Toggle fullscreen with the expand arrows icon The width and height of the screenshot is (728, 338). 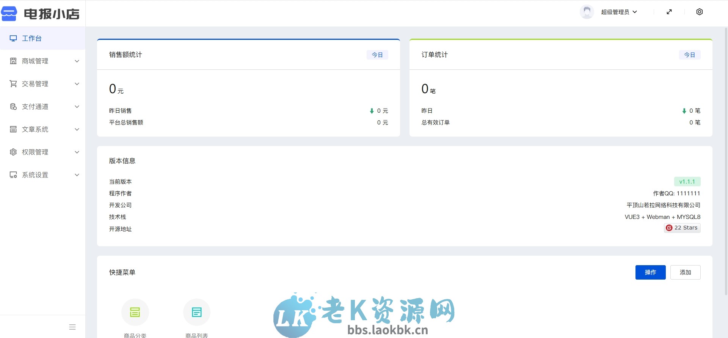pos(669,12)
